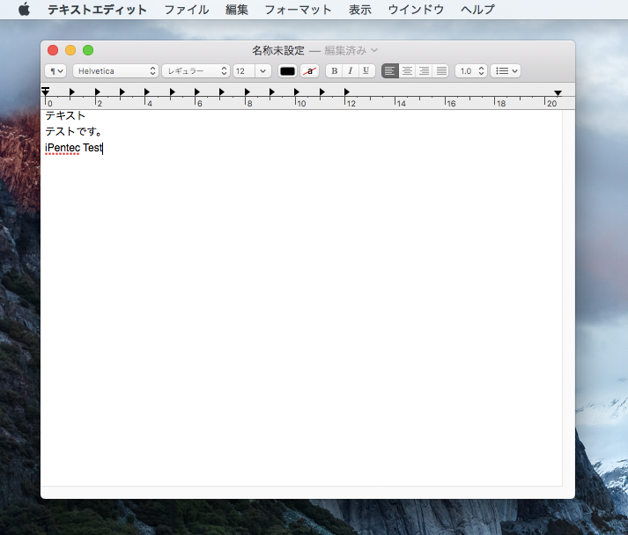628x535 pixels.
Task: Open the Apple menu
Action: click(x=24, y=9)
